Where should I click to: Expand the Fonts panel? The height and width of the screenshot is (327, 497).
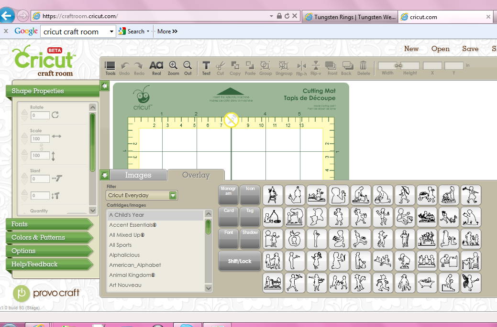[49, 224]
